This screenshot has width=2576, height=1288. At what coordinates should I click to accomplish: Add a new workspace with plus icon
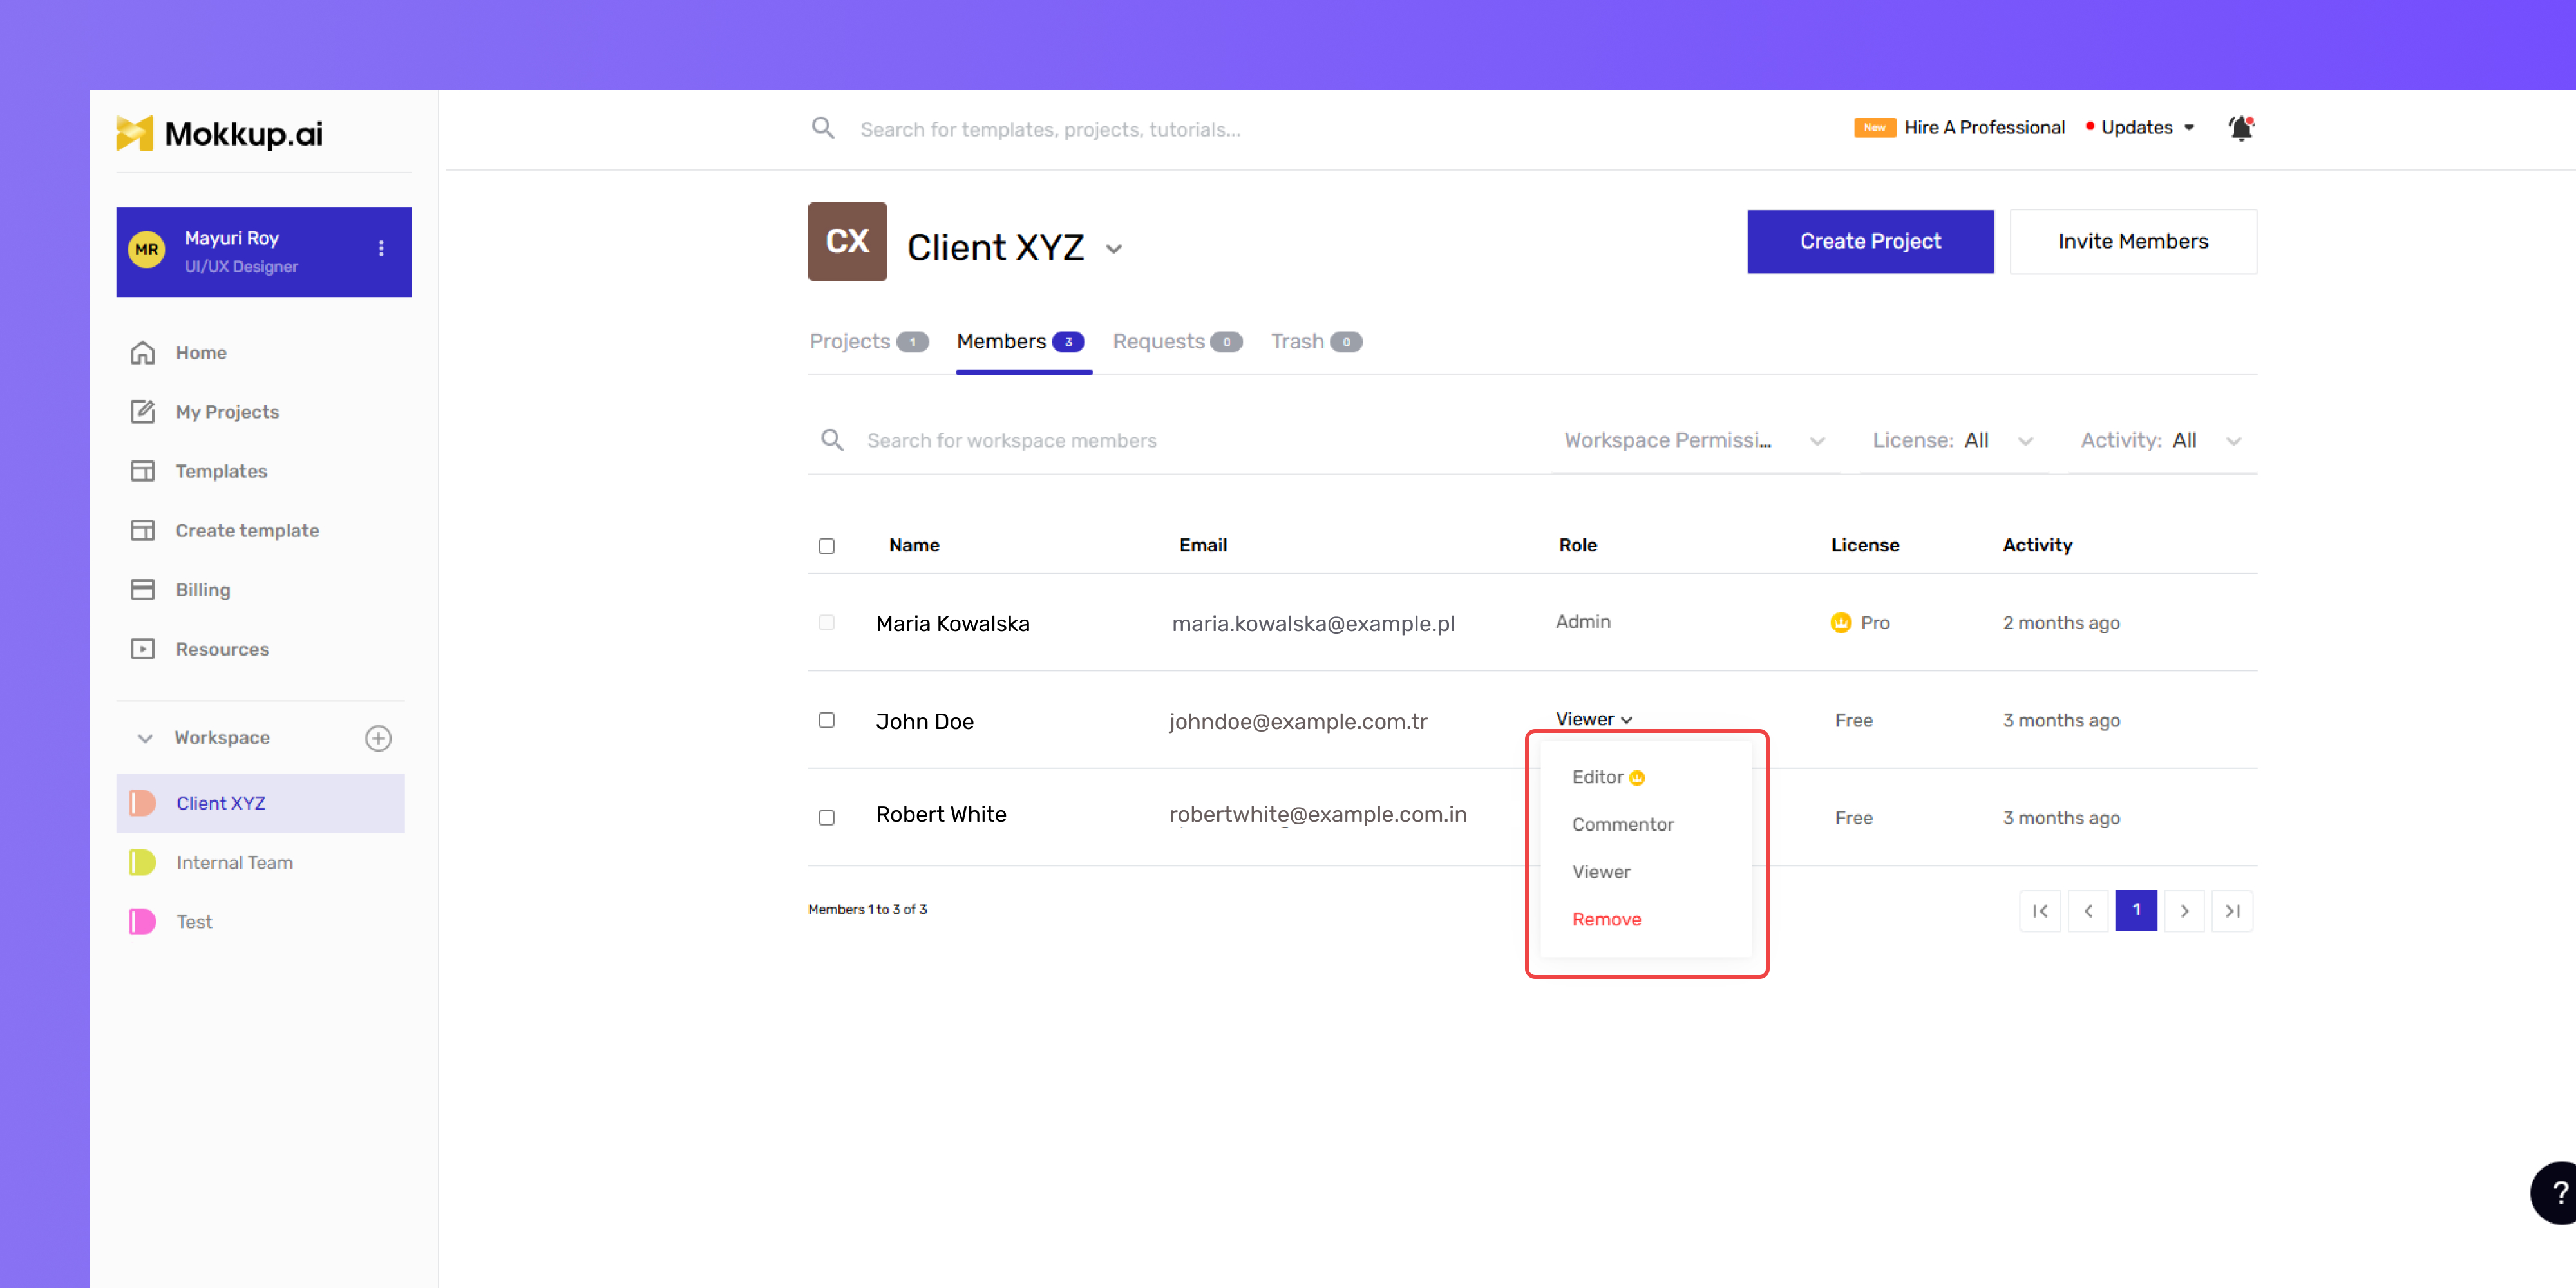[x=378, y=738]
